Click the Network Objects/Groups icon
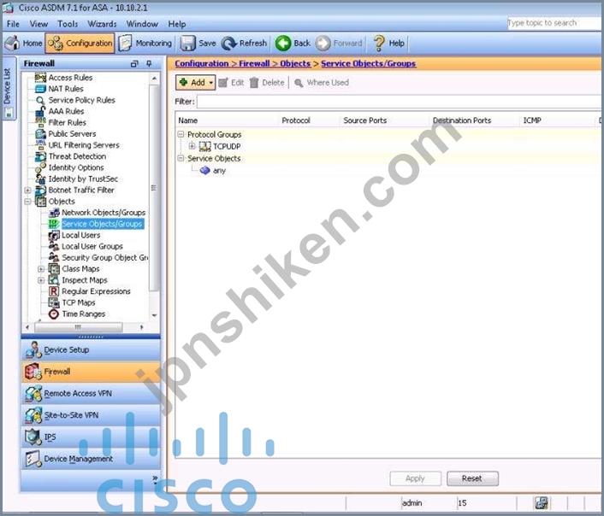Screen dimensions: 604x516 click(x=54, y=213)
